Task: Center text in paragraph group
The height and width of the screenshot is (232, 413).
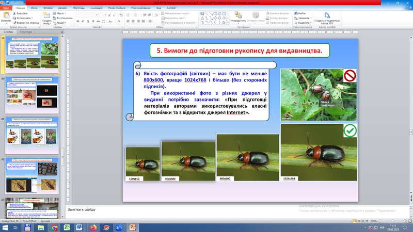Action: click(x=133, y=21)
